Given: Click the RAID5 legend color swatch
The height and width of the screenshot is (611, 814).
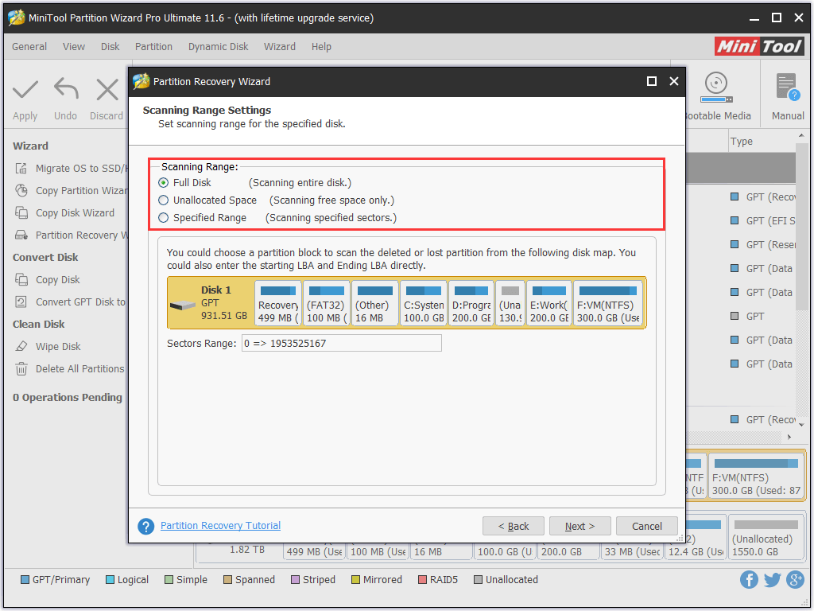Looking at the screenshot, I should [422, 580].
